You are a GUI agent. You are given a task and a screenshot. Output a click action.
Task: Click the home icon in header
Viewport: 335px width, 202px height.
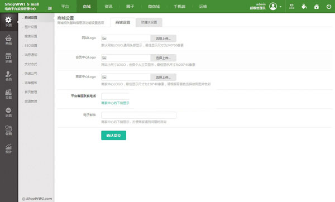(x=317, y=7)
